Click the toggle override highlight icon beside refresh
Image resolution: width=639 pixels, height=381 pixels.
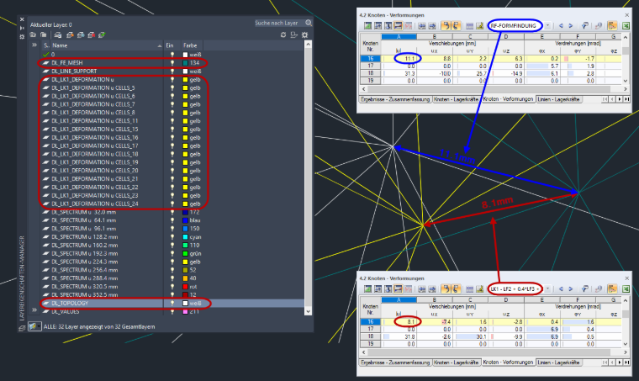(x=293, y=35)
